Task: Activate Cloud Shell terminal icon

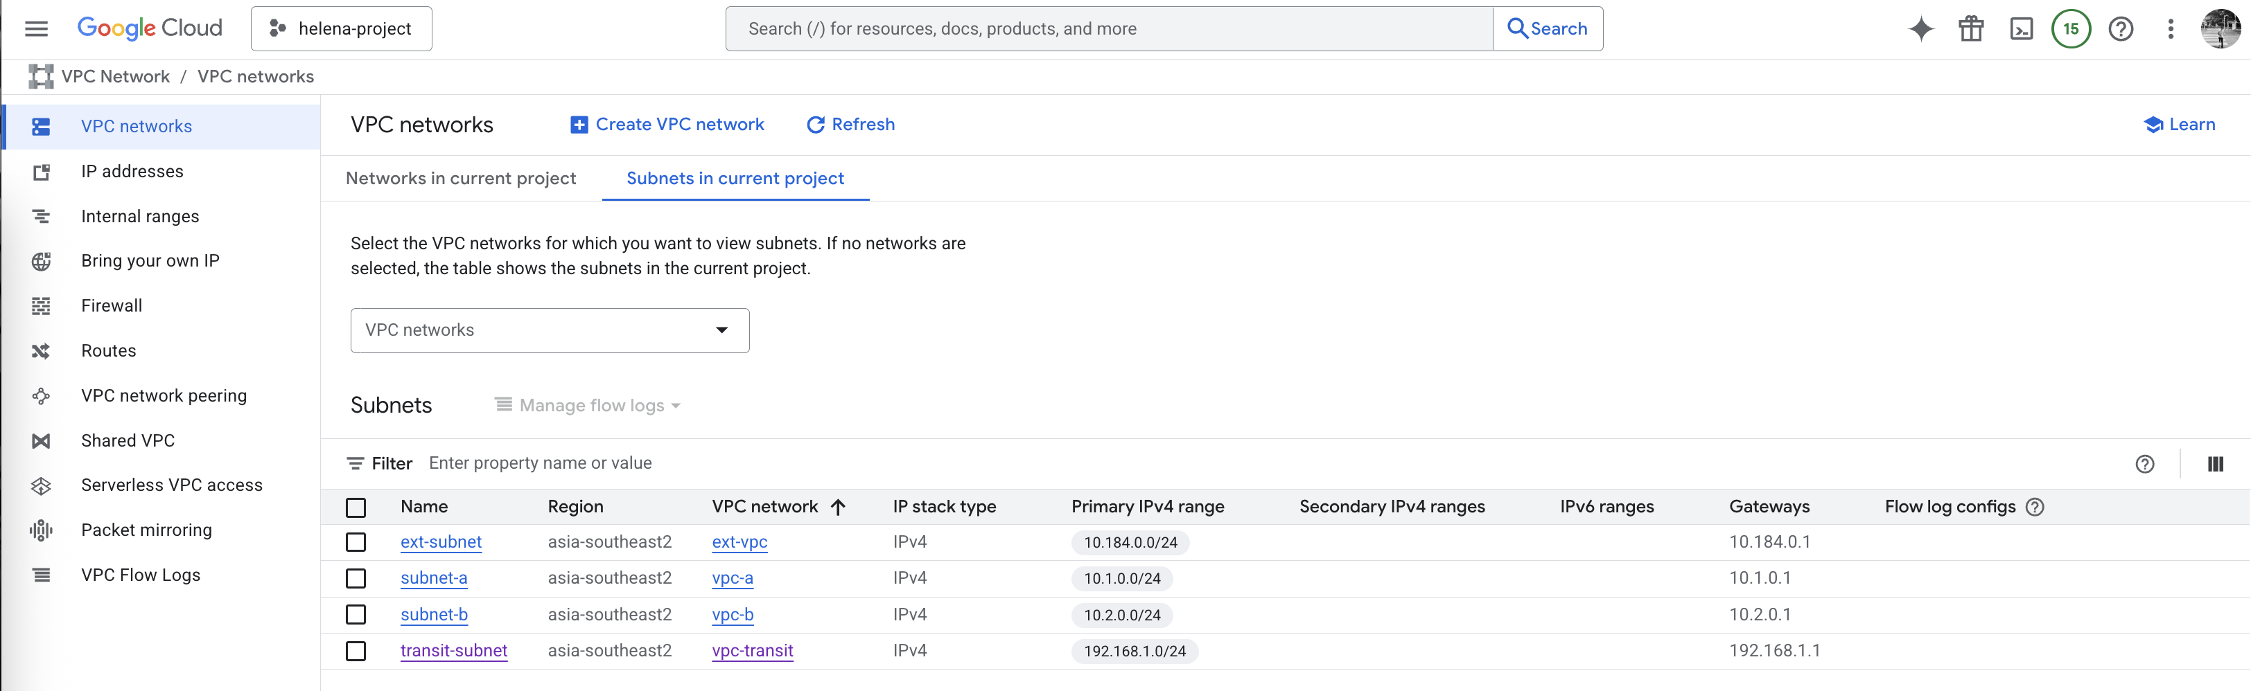Action: pos(2021,29)
